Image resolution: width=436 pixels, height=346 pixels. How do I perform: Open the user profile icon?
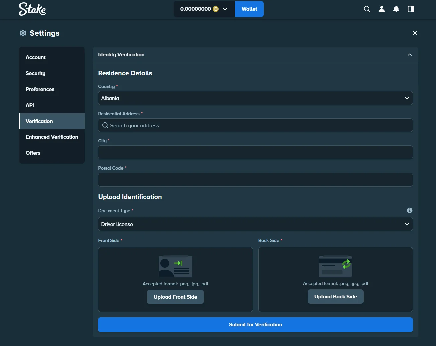(382, 9)
